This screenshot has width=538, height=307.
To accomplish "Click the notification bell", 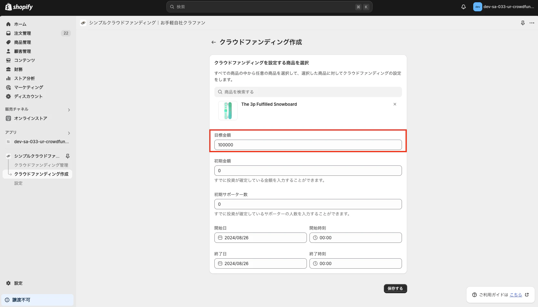I will (463, 6).
